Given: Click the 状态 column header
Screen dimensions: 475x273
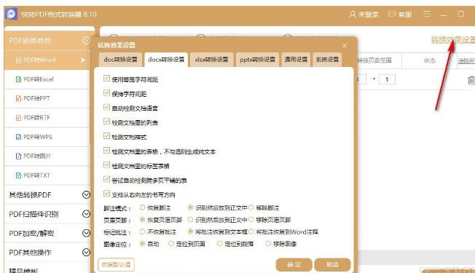Looking at the screenshot, I should click(x=429, y=60).
